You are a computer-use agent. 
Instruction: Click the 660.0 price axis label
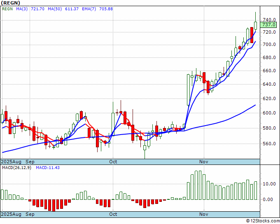269,71
